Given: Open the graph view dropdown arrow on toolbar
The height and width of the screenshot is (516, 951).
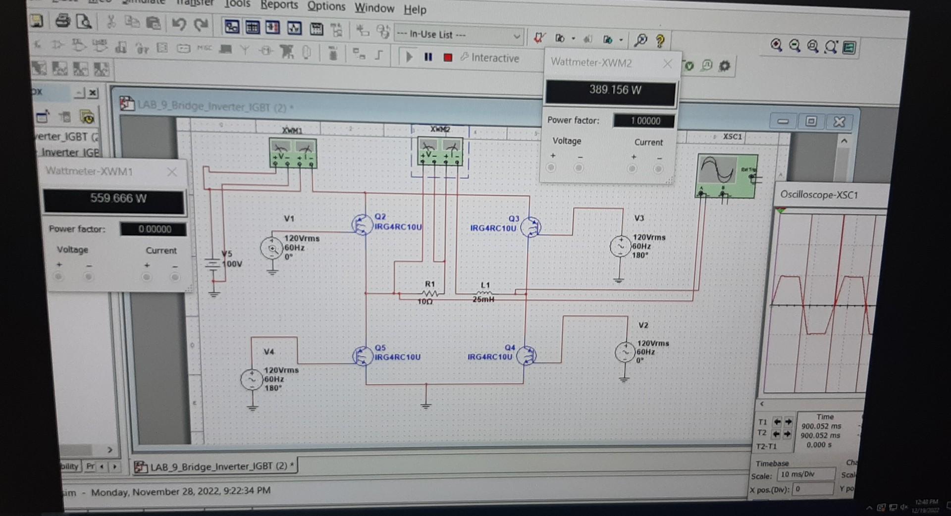Looking at the screenshot, I should click(573, 39).
